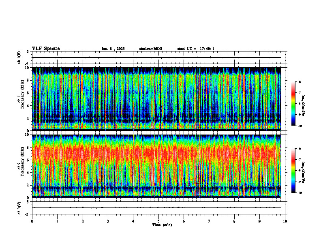Image resolution: width=321 pixels, height=248 pixels.
Task: Click the "2" kHz tick on ch.1 frequency axis
Action: [x=28, y=118]
